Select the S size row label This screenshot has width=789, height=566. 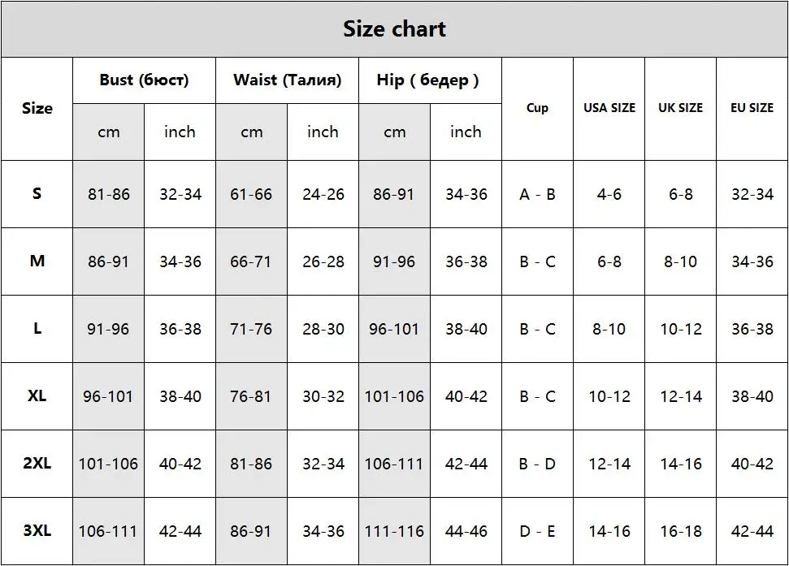point(37,194)
